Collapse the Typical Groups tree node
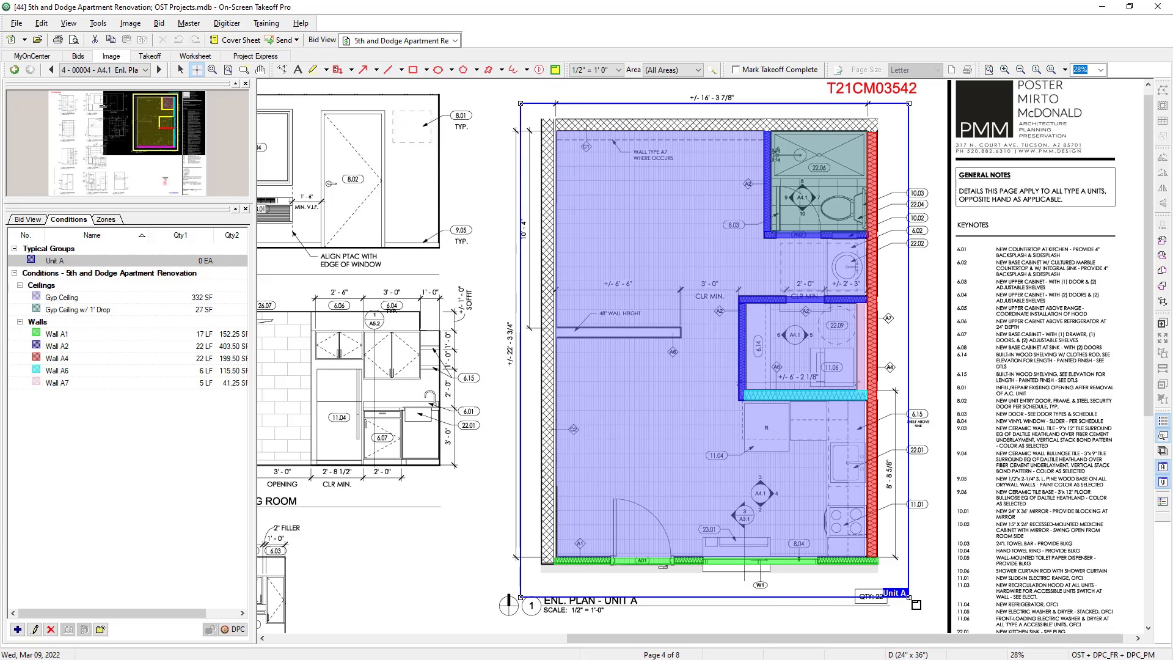Viewport: 1173px width, 660px height. [14, 249]
